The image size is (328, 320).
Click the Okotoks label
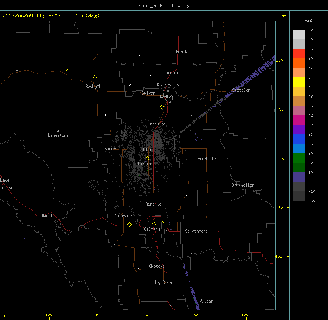tap(157, 266)
